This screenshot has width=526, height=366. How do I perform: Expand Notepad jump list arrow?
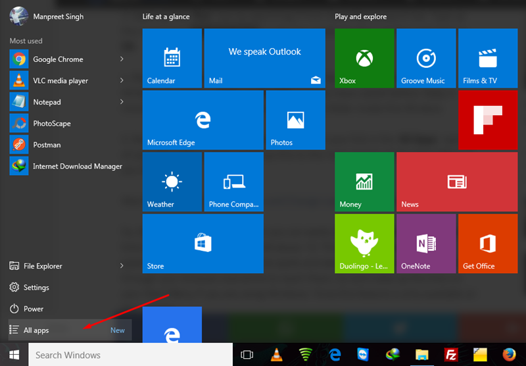click(122, 102)
